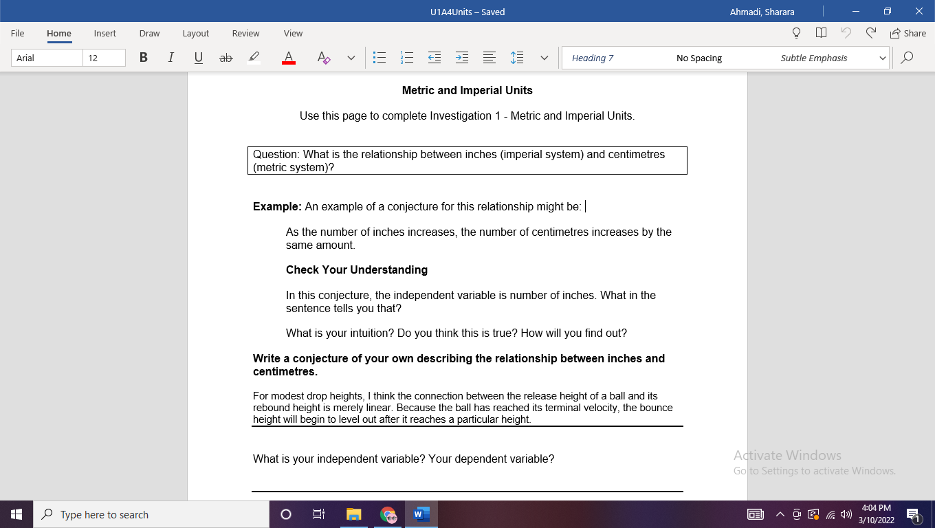Show hidden system tray icons
This screenshot has width=935, height=528.
[780, 514]
